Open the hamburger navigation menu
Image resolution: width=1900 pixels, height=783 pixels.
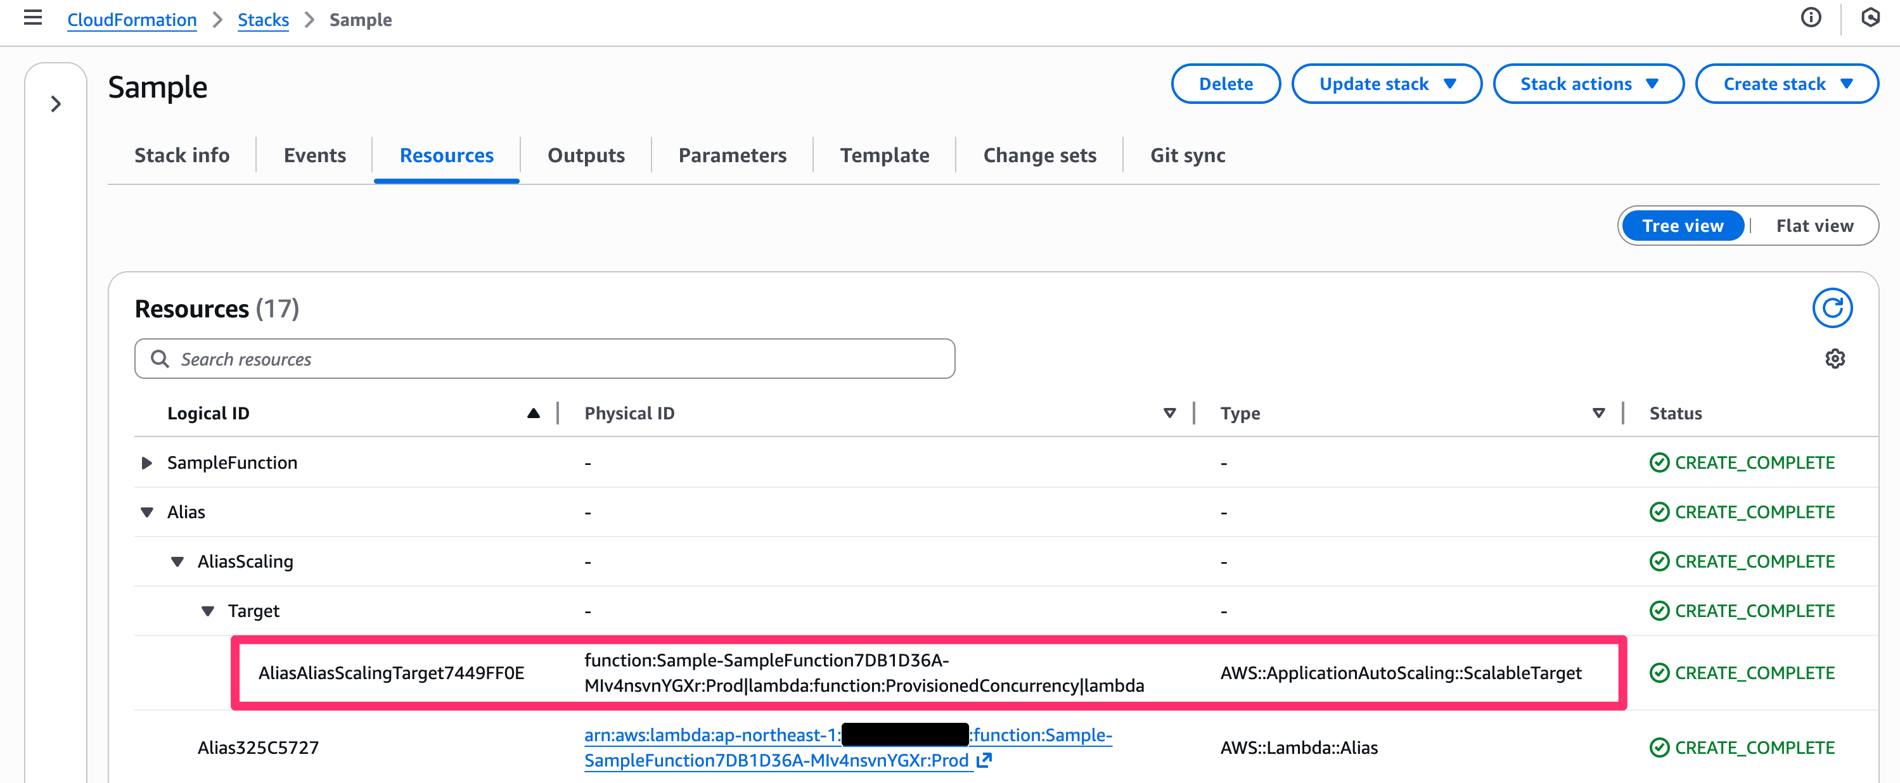tap(32, 18)
